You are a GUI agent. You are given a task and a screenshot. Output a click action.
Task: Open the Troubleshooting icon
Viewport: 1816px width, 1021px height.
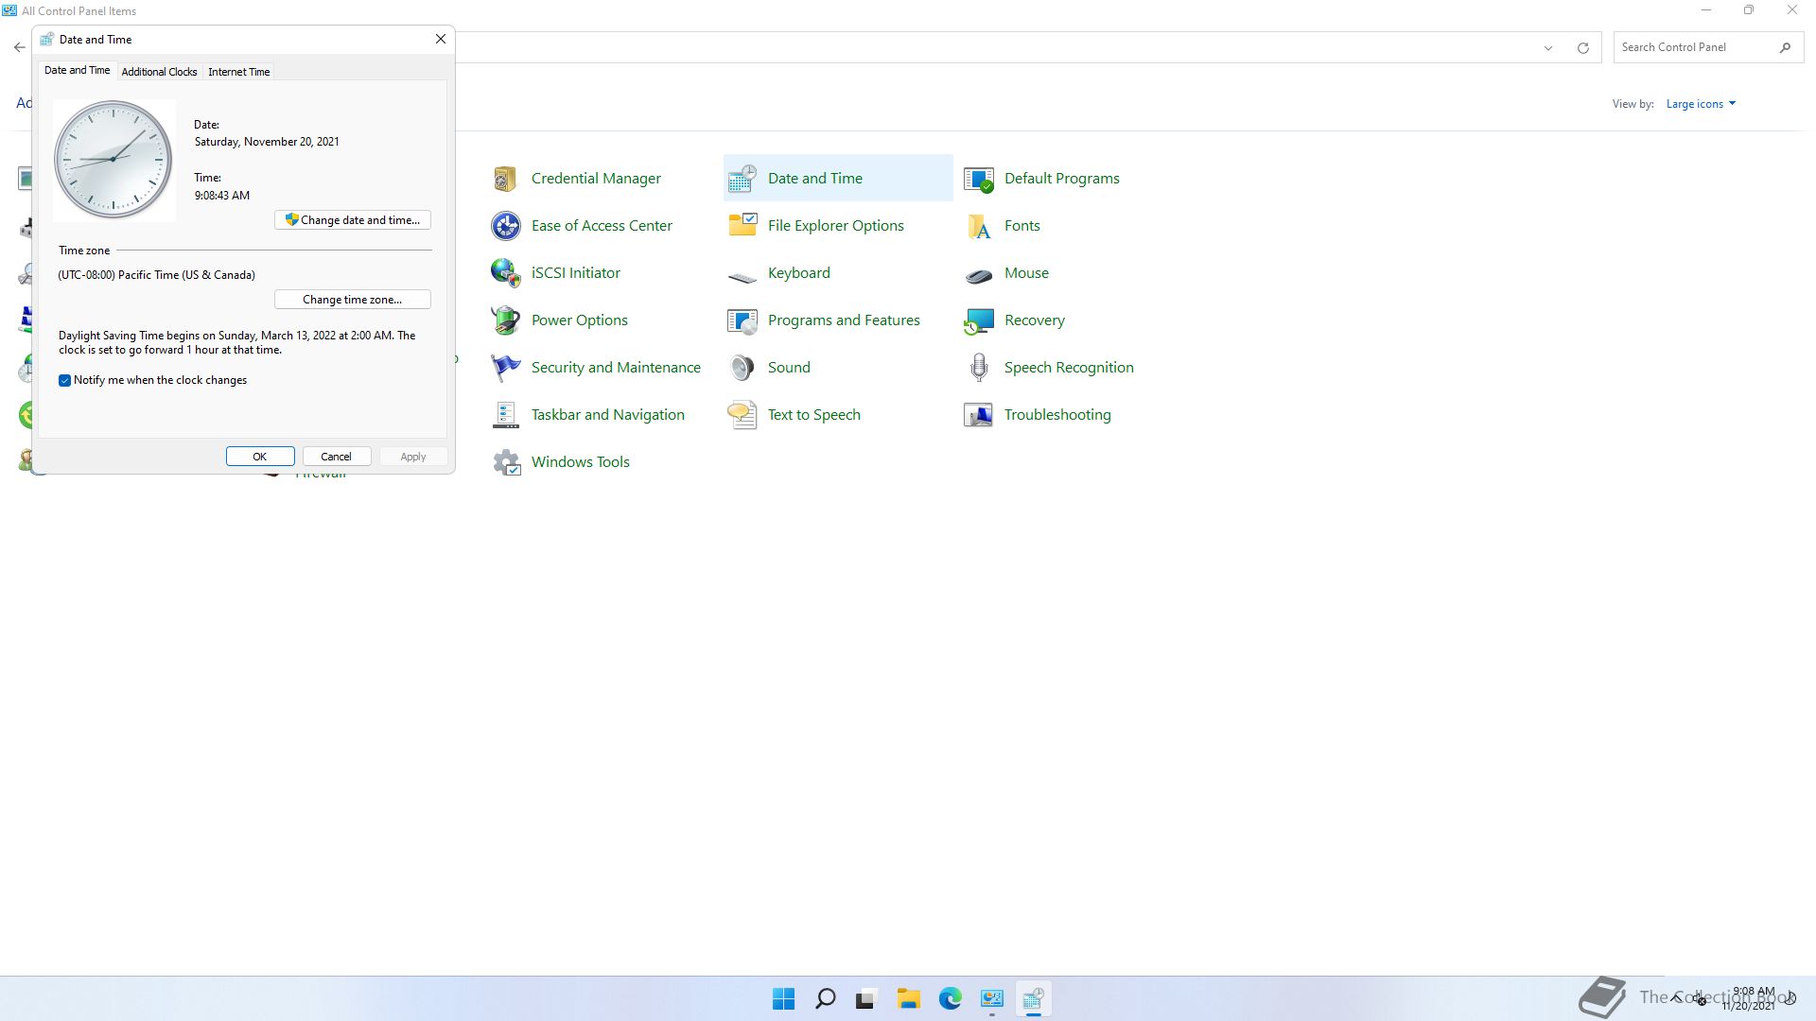pyautogui.click(x=978, y=414)
